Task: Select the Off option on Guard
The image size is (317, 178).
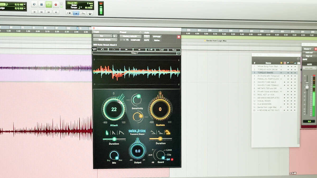Action: pyautogui.click(x=168, y=160)
